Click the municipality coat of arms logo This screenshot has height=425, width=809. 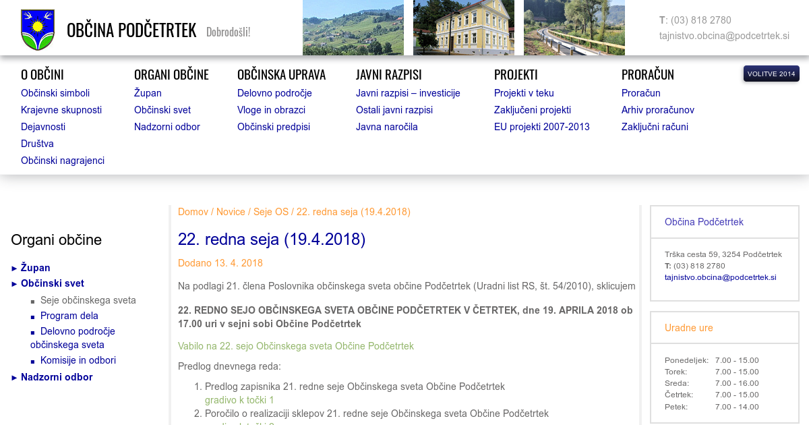[x=38, y=30]
